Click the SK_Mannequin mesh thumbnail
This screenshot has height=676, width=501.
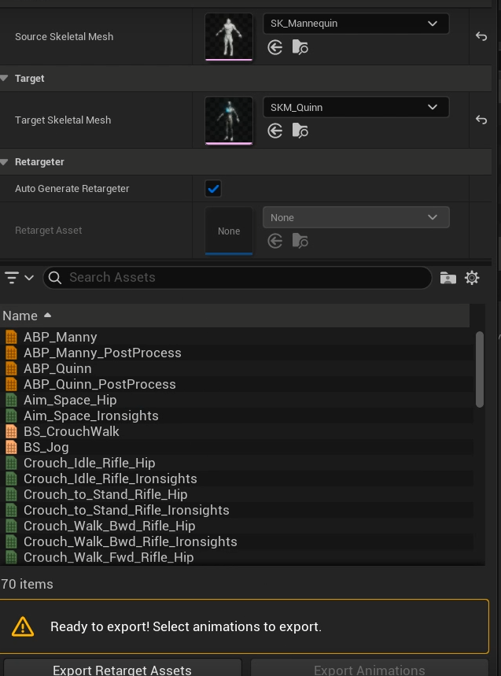pyautogui.click(x=229, y=37)
